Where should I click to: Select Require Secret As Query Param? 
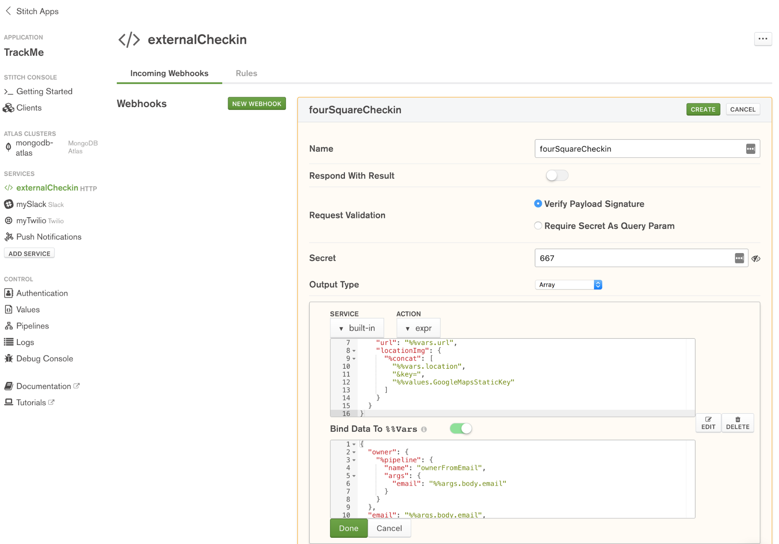point(538,225)
